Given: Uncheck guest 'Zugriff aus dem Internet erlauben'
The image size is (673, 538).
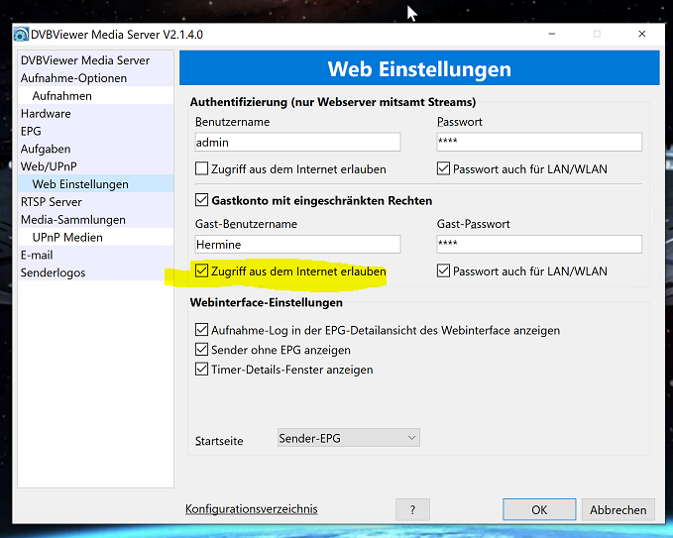Looking at the screenshot, I should [x=201, y=270].
